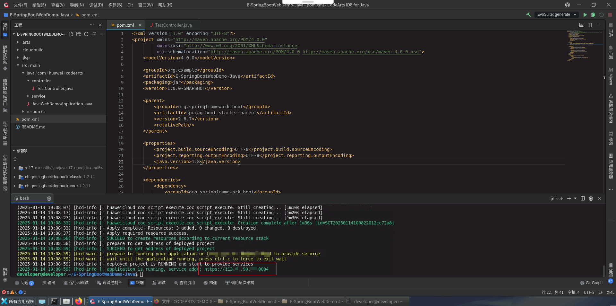Click the build hammer icon
This screenshot has height=306, width=616.
[528, 15]
